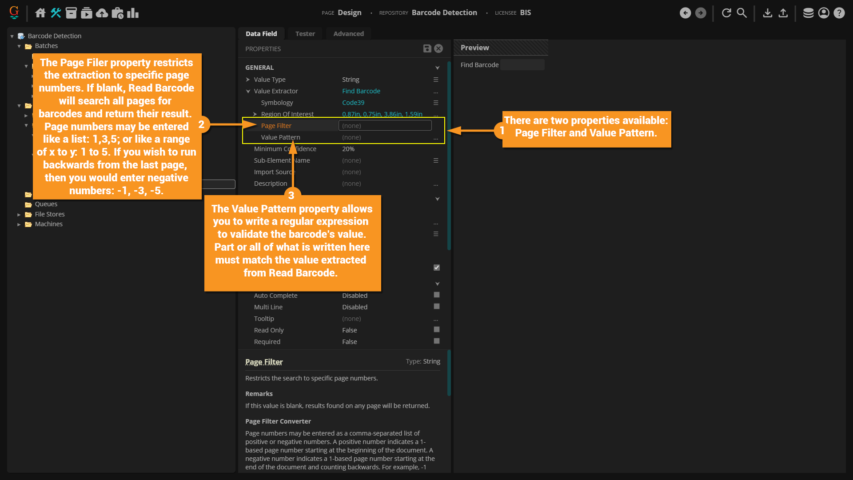Open the Home page icon
This screenshot has width=853, height=480.
[40, 13]
